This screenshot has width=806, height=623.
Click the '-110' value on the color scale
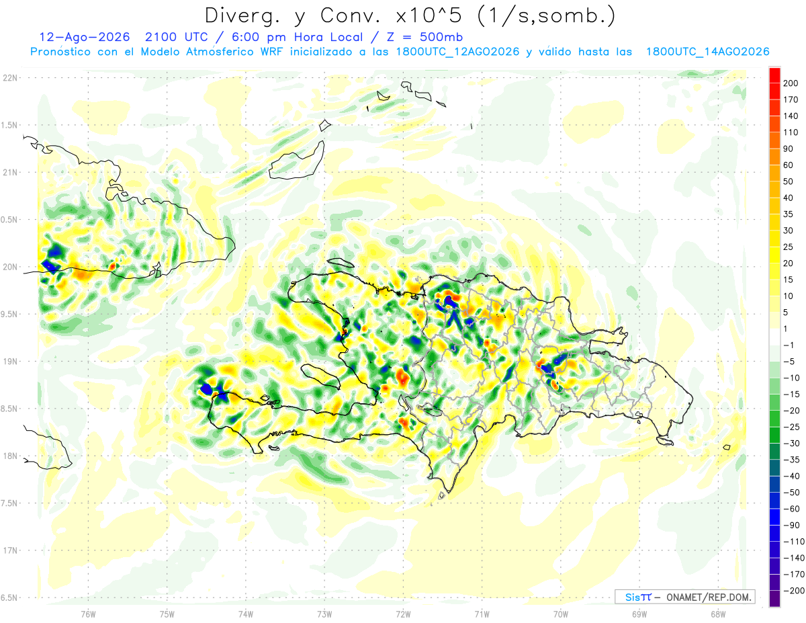click(794, 541)
